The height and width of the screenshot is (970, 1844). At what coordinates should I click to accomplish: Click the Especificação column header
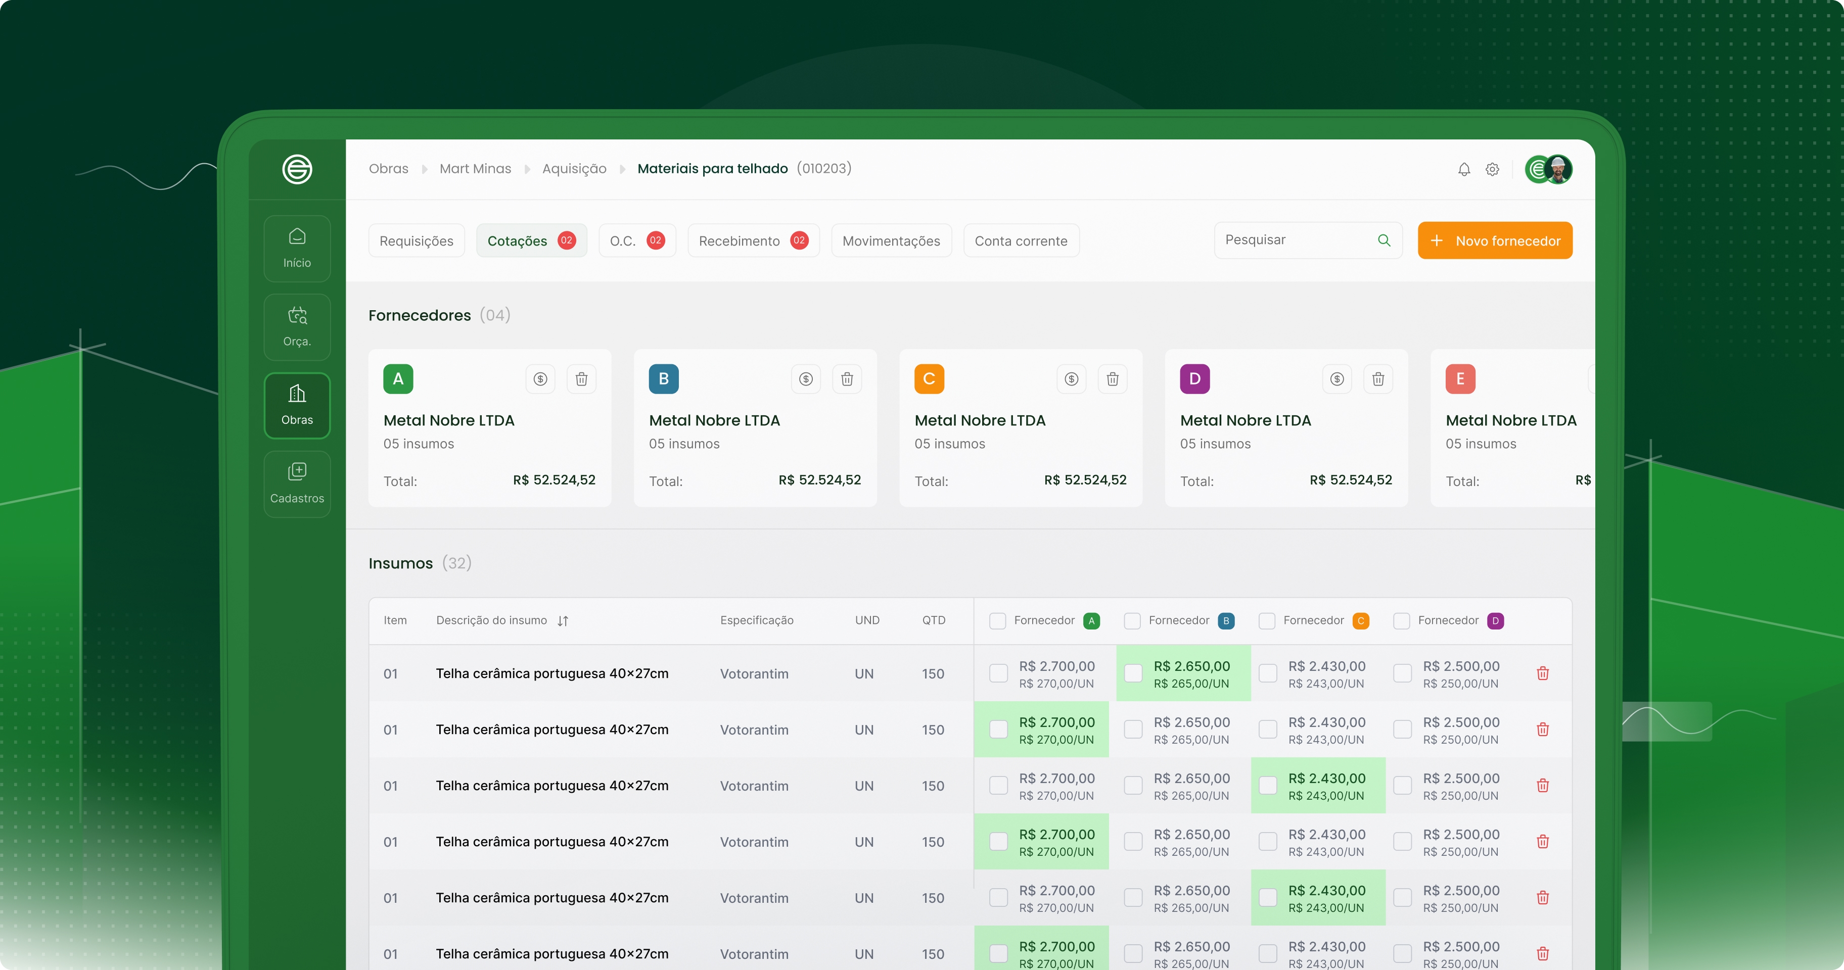(757, 620)
